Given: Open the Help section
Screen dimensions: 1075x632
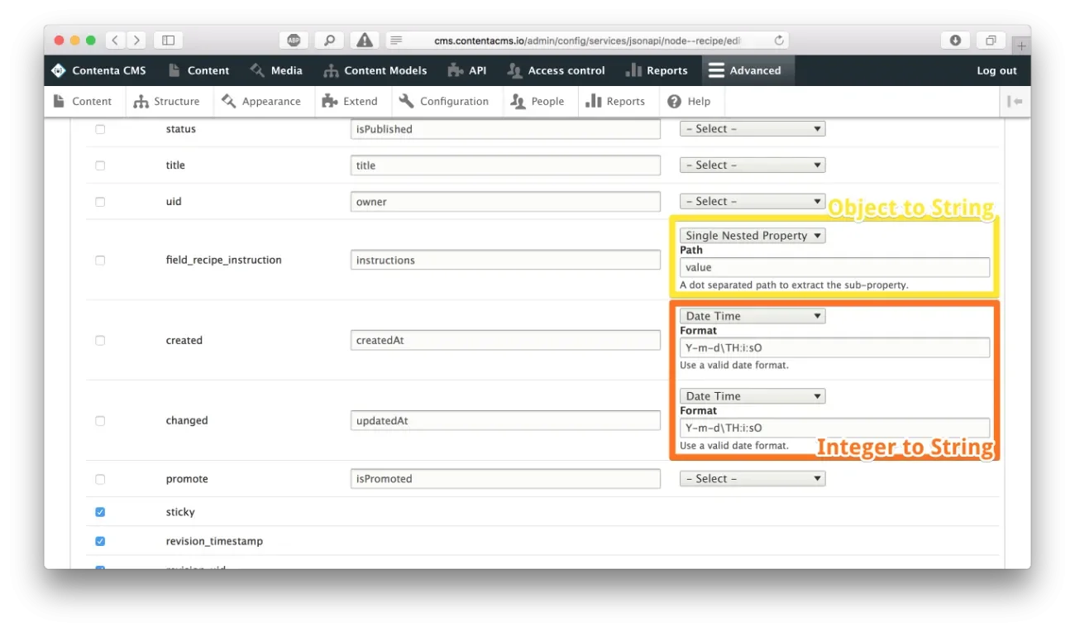Looking at the screenshot, I should [689, 101].
